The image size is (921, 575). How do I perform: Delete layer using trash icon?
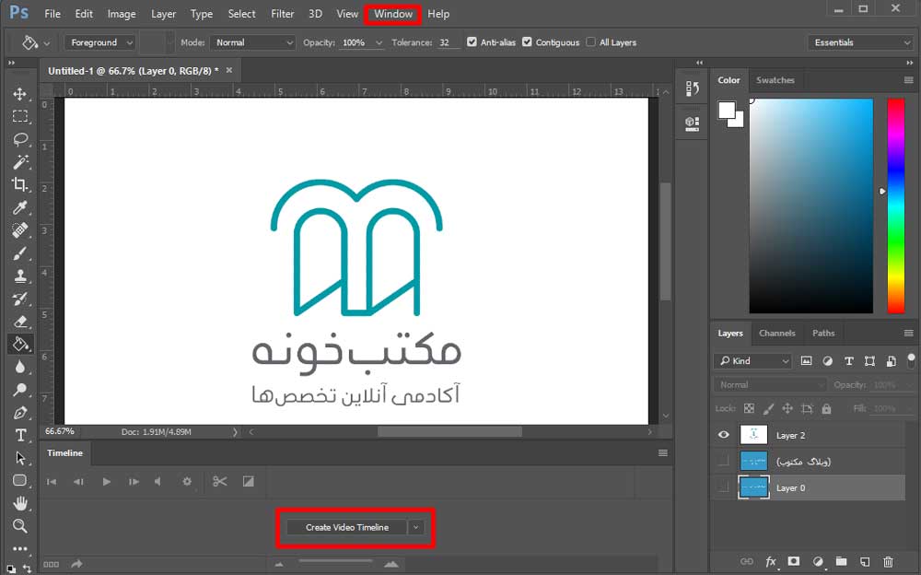888,561
